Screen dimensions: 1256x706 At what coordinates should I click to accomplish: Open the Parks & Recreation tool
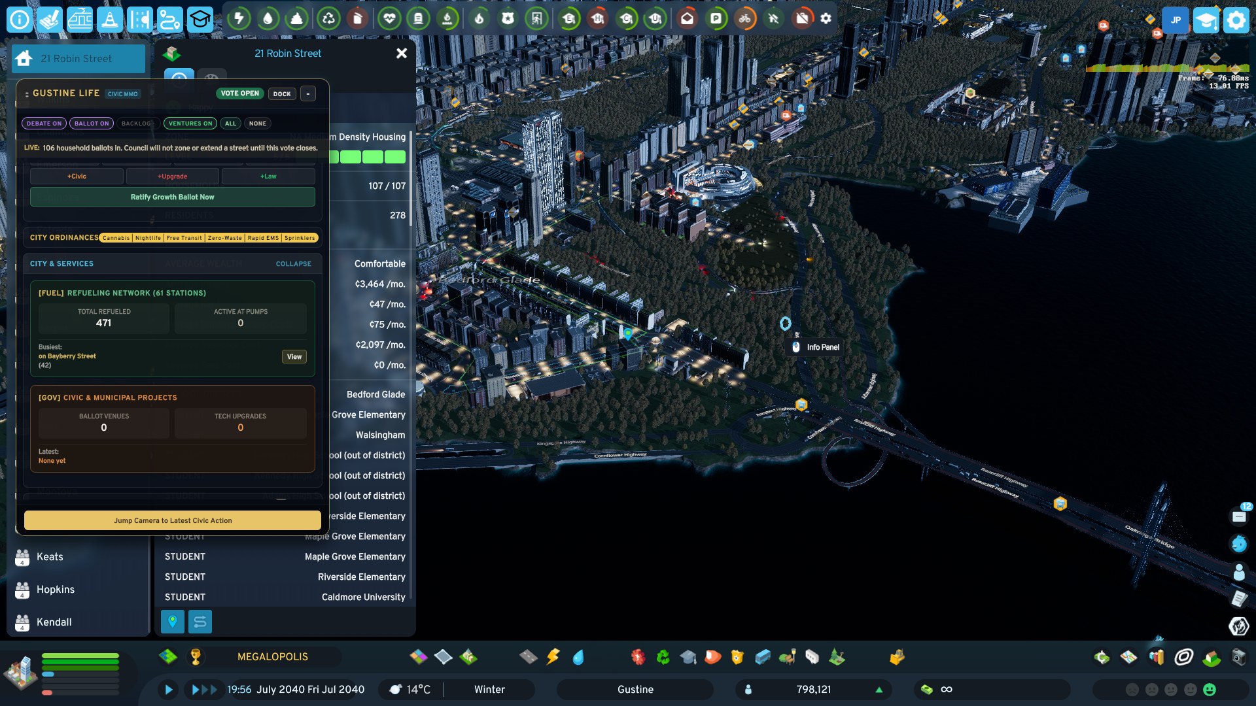[837, 656]
